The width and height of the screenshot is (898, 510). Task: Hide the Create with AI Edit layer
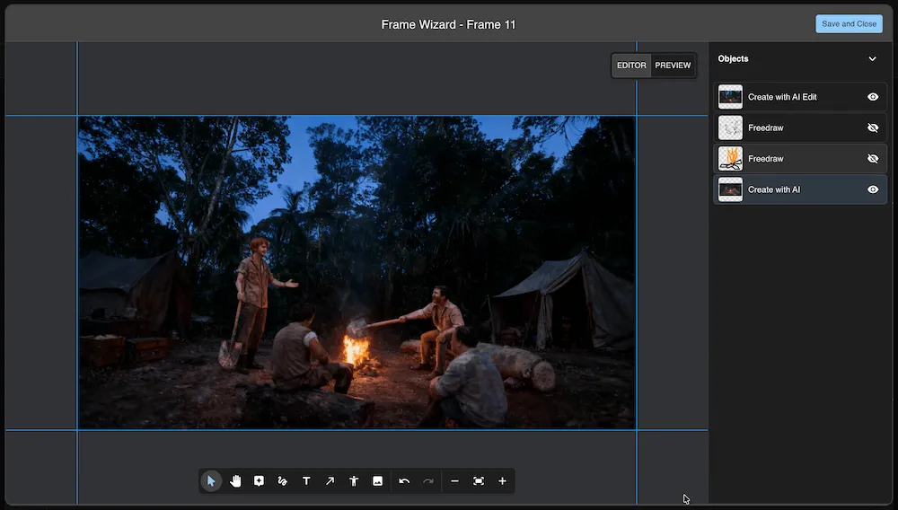pos(873,97)
